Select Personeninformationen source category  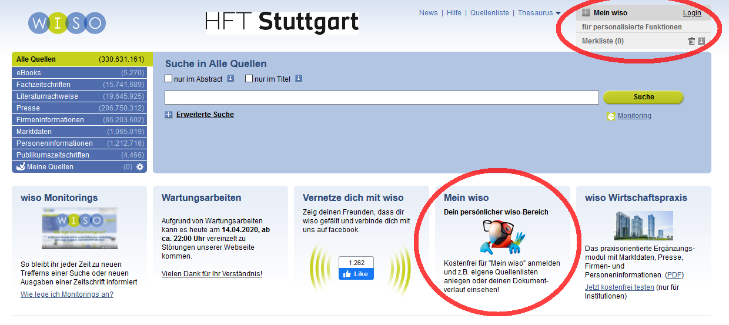coord(79,143)
